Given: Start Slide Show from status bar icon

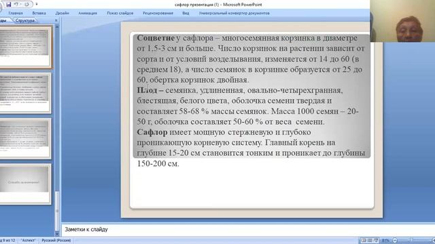Looking at the screenshot, I should (x=376, y=241).
